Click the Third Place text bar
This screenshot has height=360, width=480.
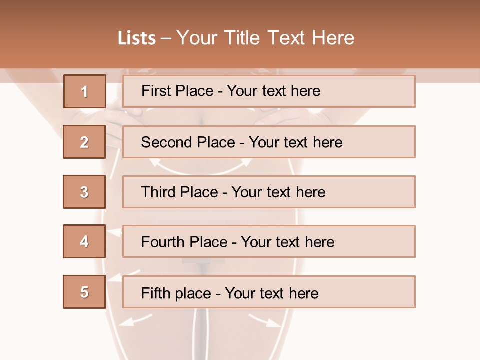(x=269, y=192)
